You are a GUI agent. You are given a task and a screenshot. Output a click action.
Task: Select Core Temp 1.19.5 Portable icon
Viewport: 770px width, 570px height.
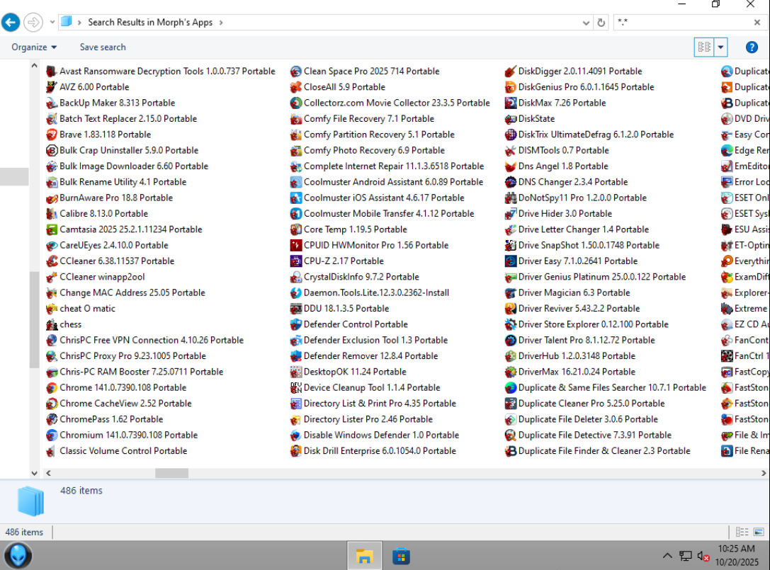pyautogui.click(x=295, y=229)
